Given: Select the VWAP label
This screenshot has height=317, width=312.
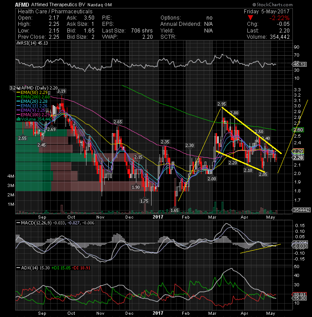Looking at the screenshot, I should pyautogui.click(x=110, y=37).
